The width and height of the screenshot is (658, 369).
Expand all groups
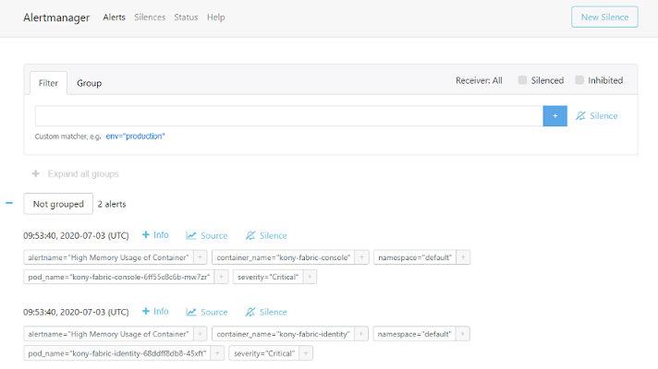point(75,173)
